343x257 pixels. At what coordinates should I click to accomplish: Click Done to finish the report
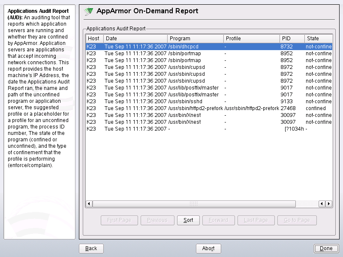pos(326,248)
